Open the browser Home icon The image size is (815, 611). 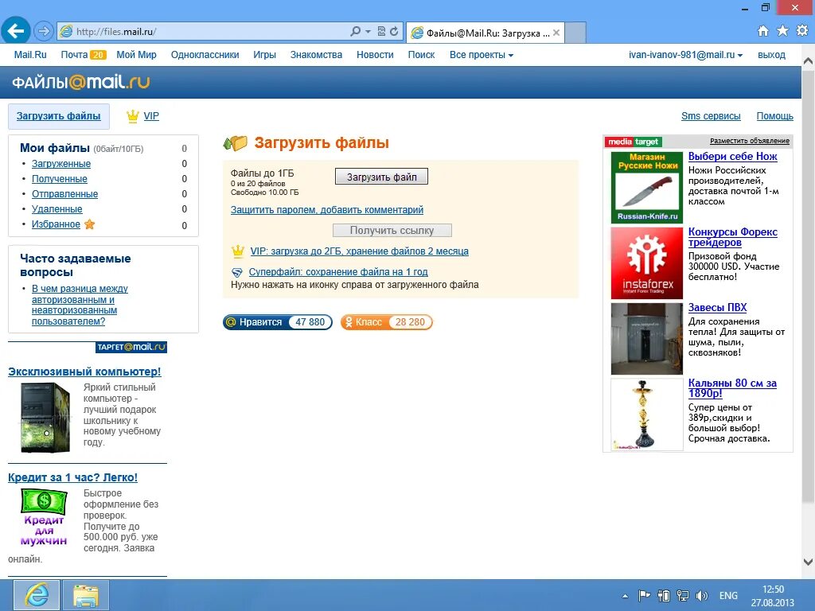pyautogui.click(x=762, y=31)
